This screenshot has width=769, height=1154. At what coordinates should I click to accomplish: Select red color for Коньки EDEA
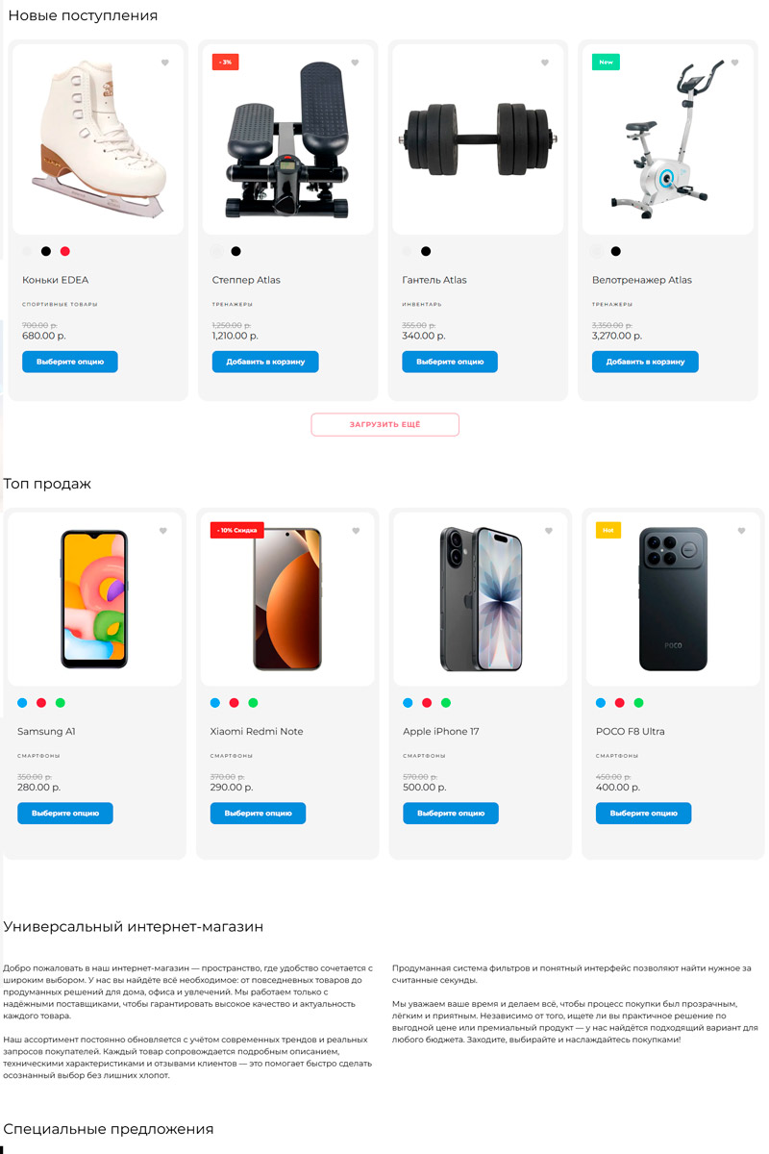coord(65,252)
